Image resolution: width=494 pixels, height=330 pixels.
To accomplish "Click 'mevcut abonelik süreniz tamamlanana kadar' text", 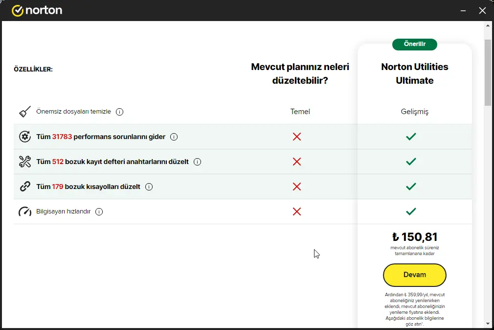I will pyautogui.click(x=415, y=251).
